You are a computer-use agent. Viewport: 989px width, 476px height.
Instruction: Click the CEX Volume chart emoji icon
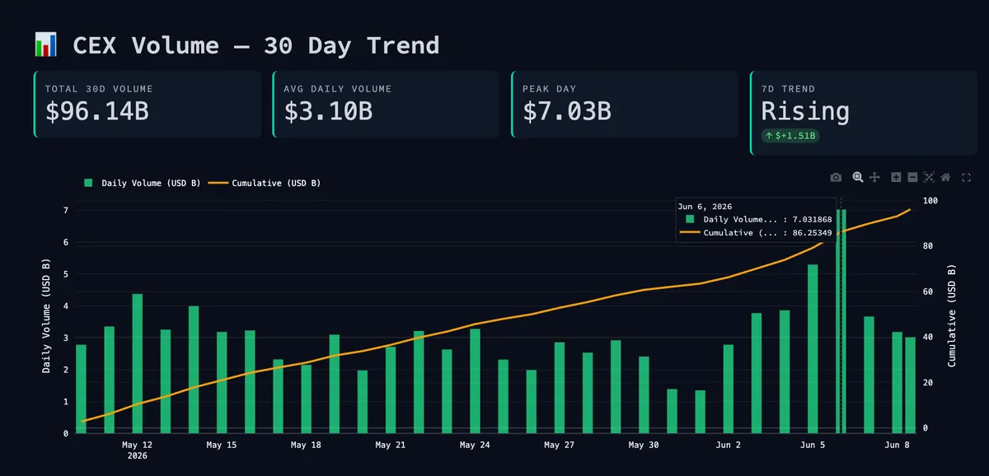tap(45, 44)
